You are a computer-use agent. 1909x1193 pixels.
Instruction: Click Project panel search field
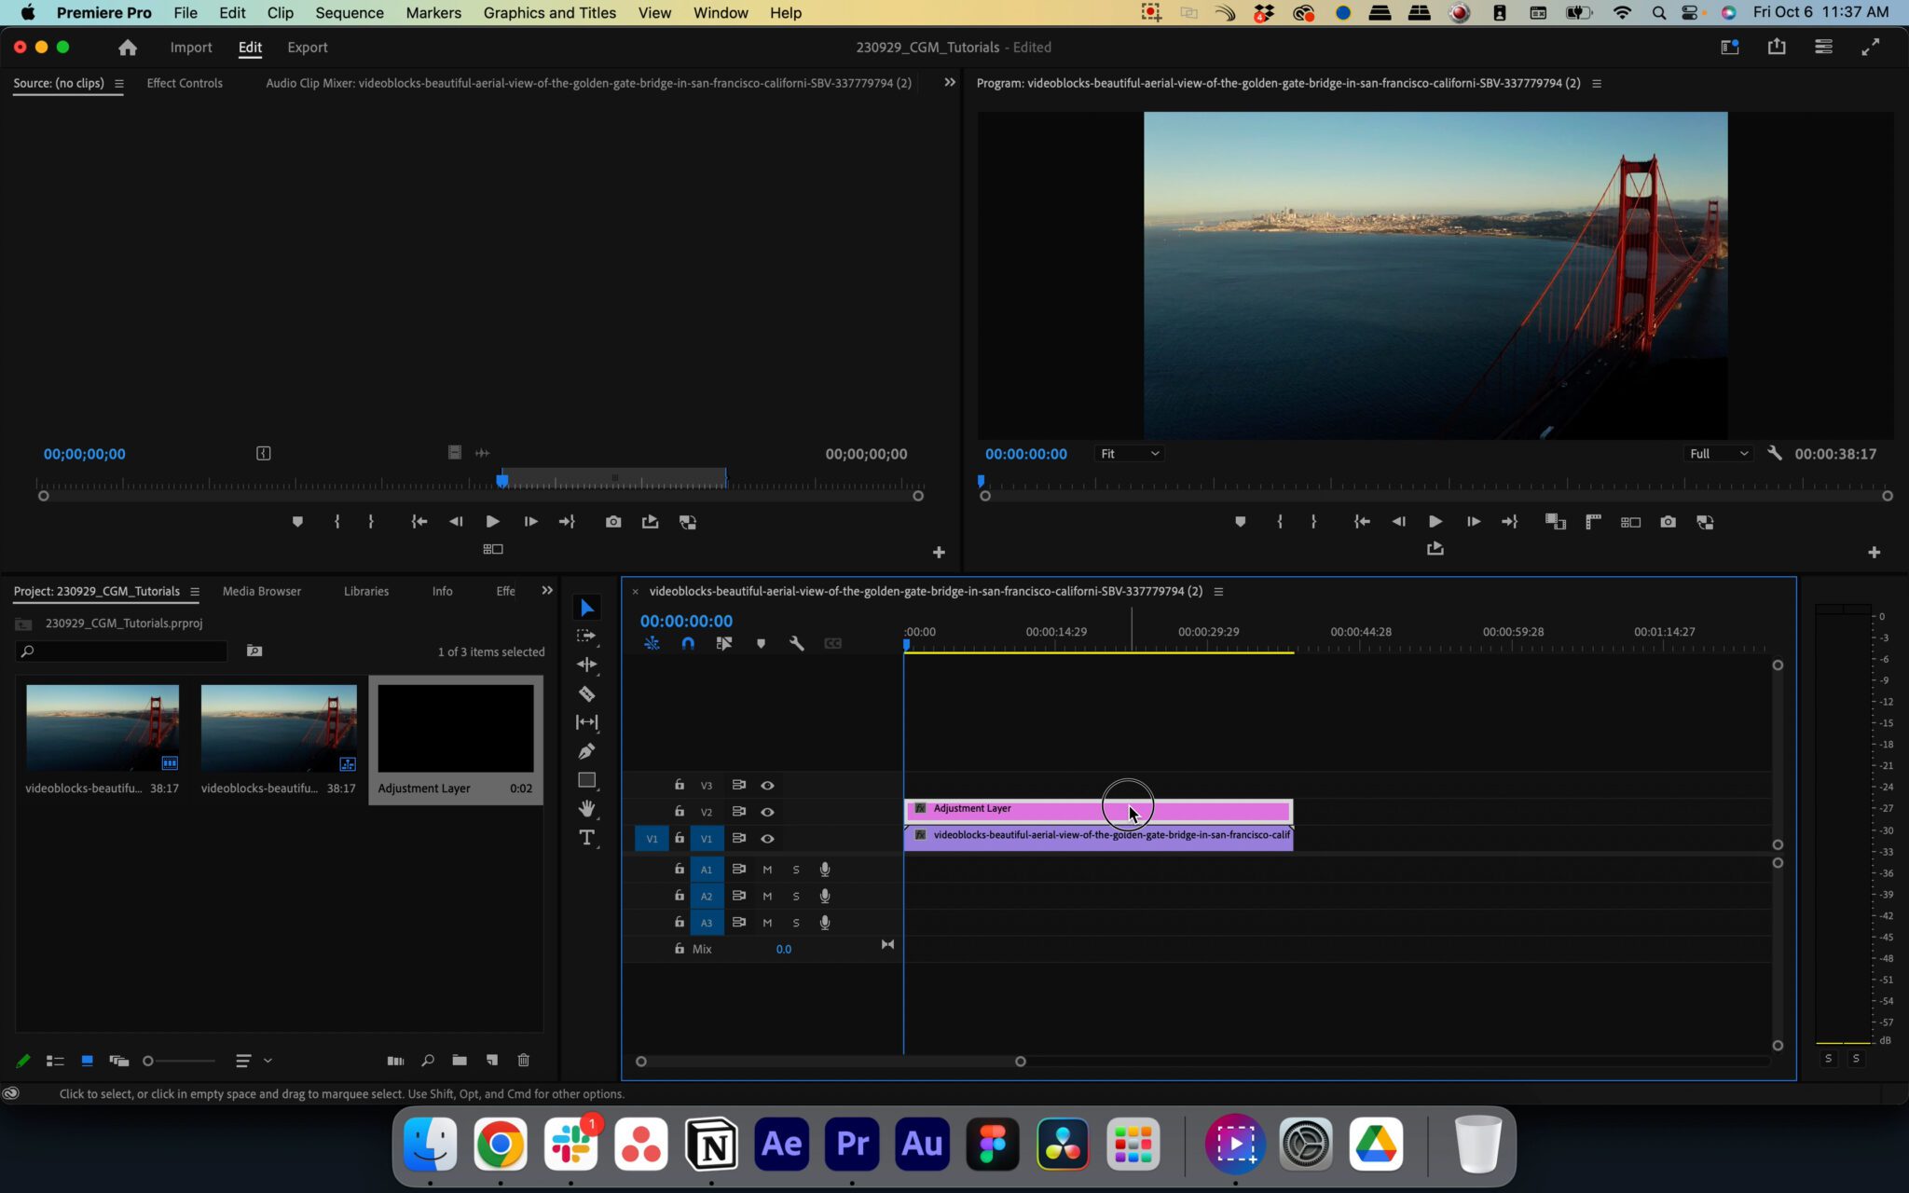(x=121, y=651)
